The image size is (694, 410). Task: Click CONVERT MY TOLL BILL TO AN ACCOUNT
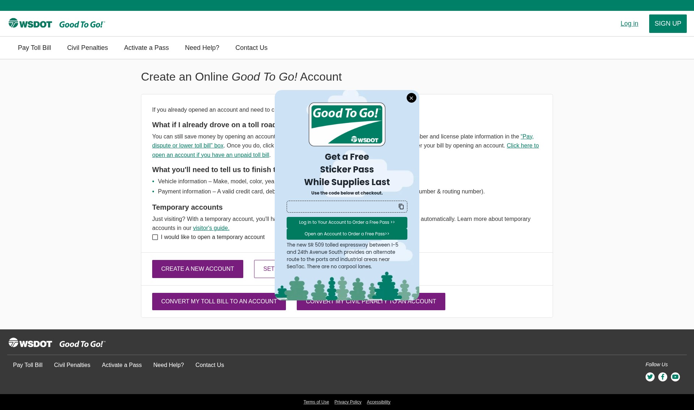219,302
